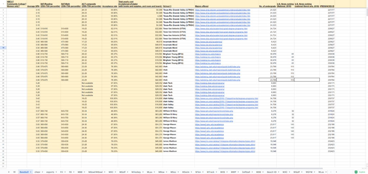Open the Explore panel icon

(356, 172)
